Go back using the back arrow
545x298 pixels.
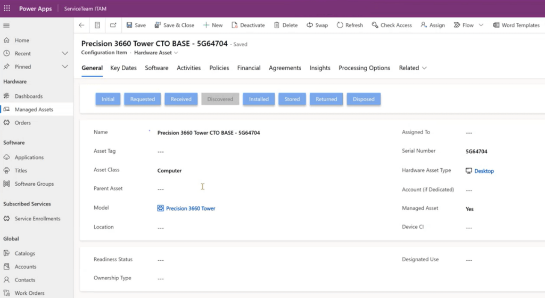81,25
